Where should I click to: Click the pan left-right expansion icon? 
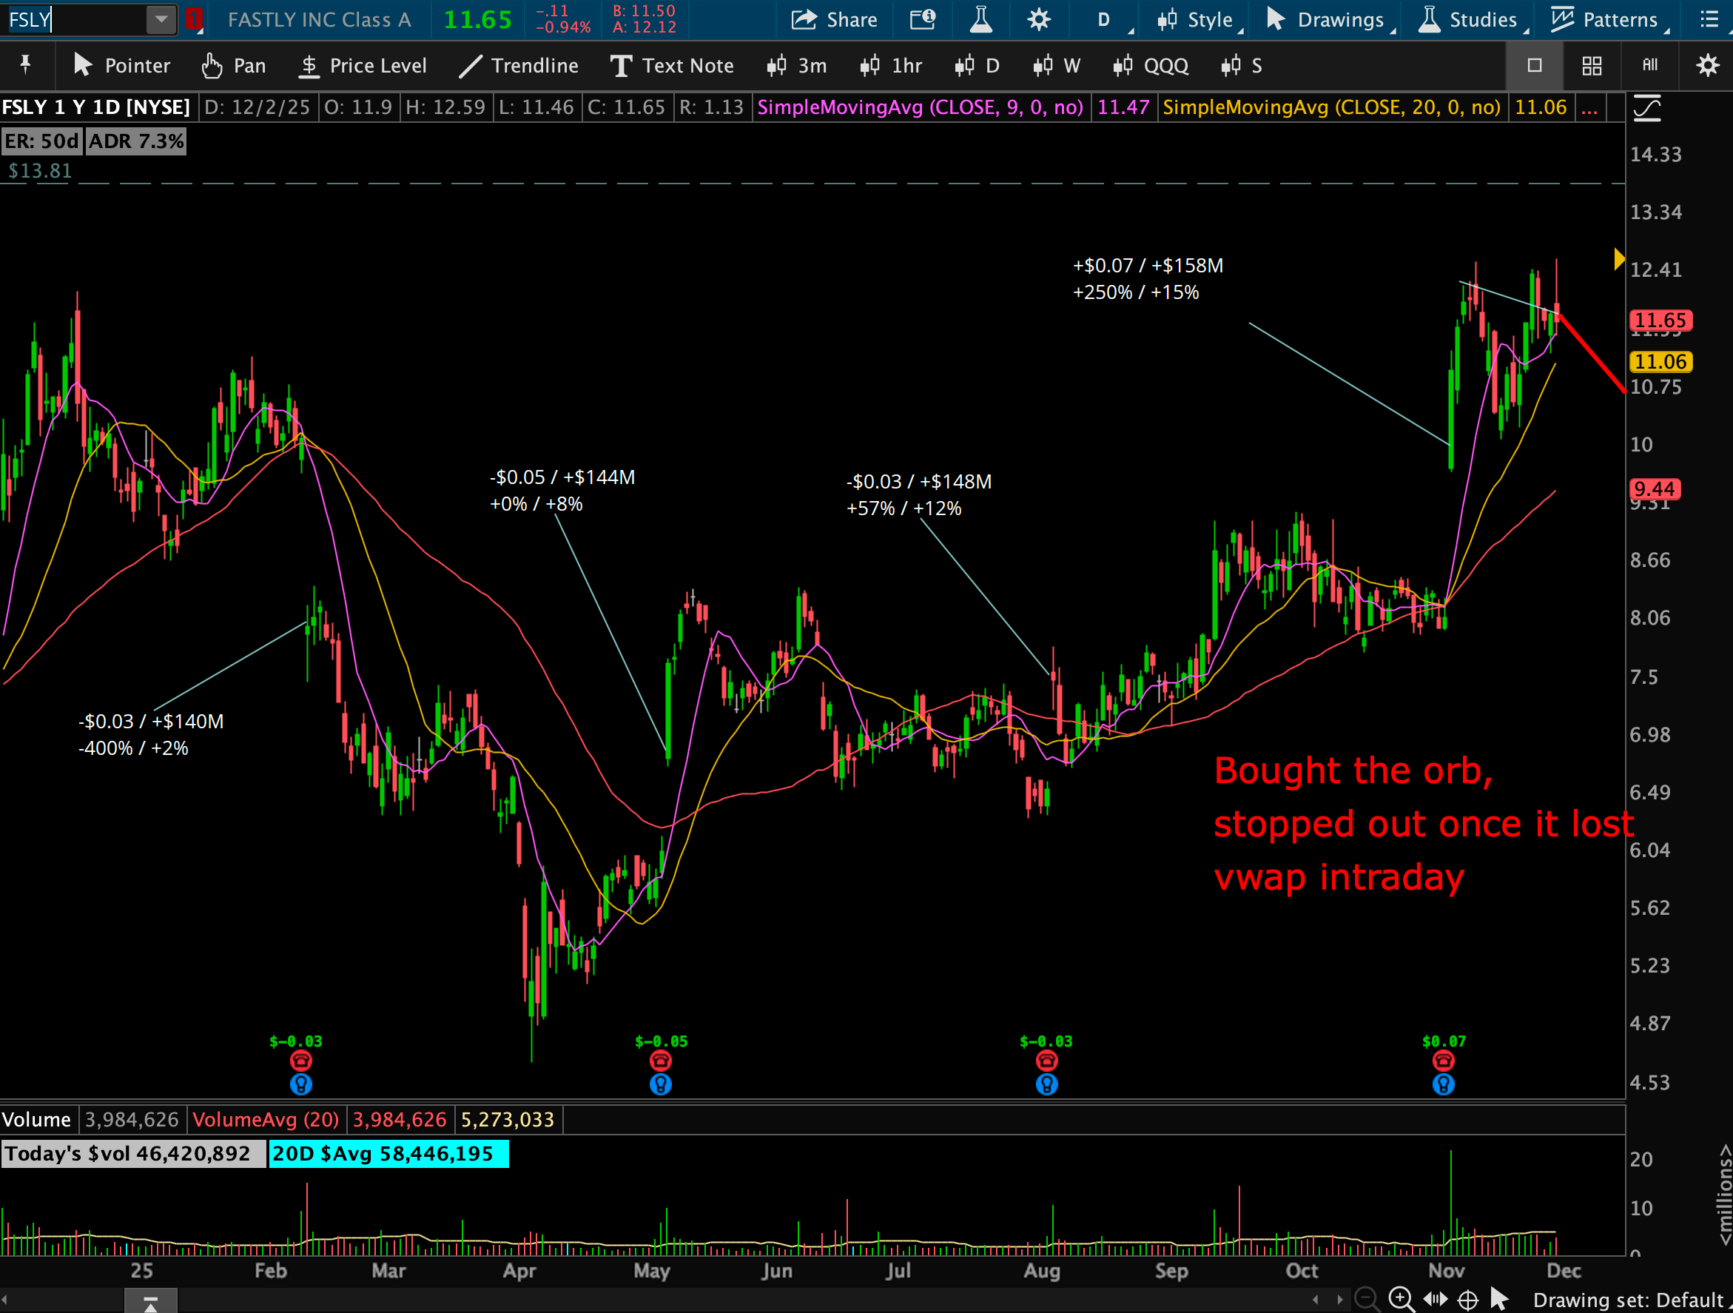point(1435,1300)
